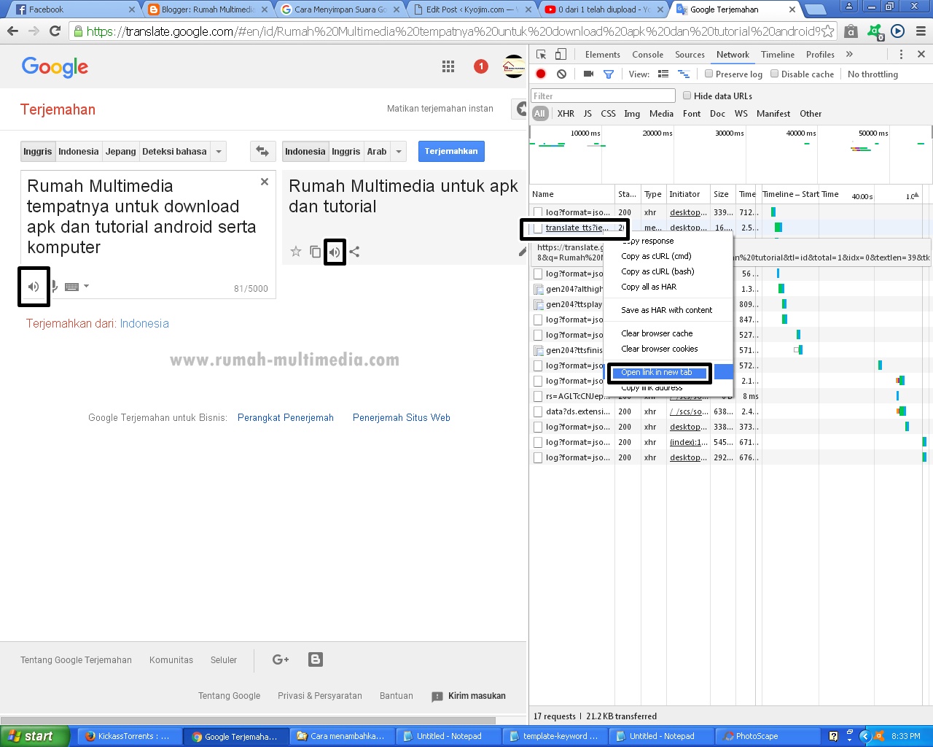Open the No throttling dropdown
The image size is (933, 747).
[x=873, y=74]
